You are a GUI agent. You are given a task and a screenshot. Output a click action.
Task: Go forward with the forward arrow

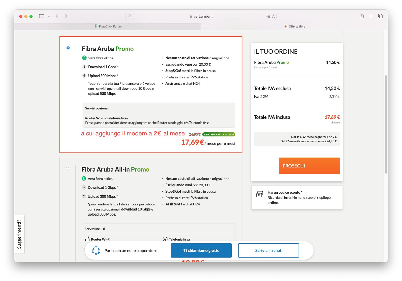(66, 16)
